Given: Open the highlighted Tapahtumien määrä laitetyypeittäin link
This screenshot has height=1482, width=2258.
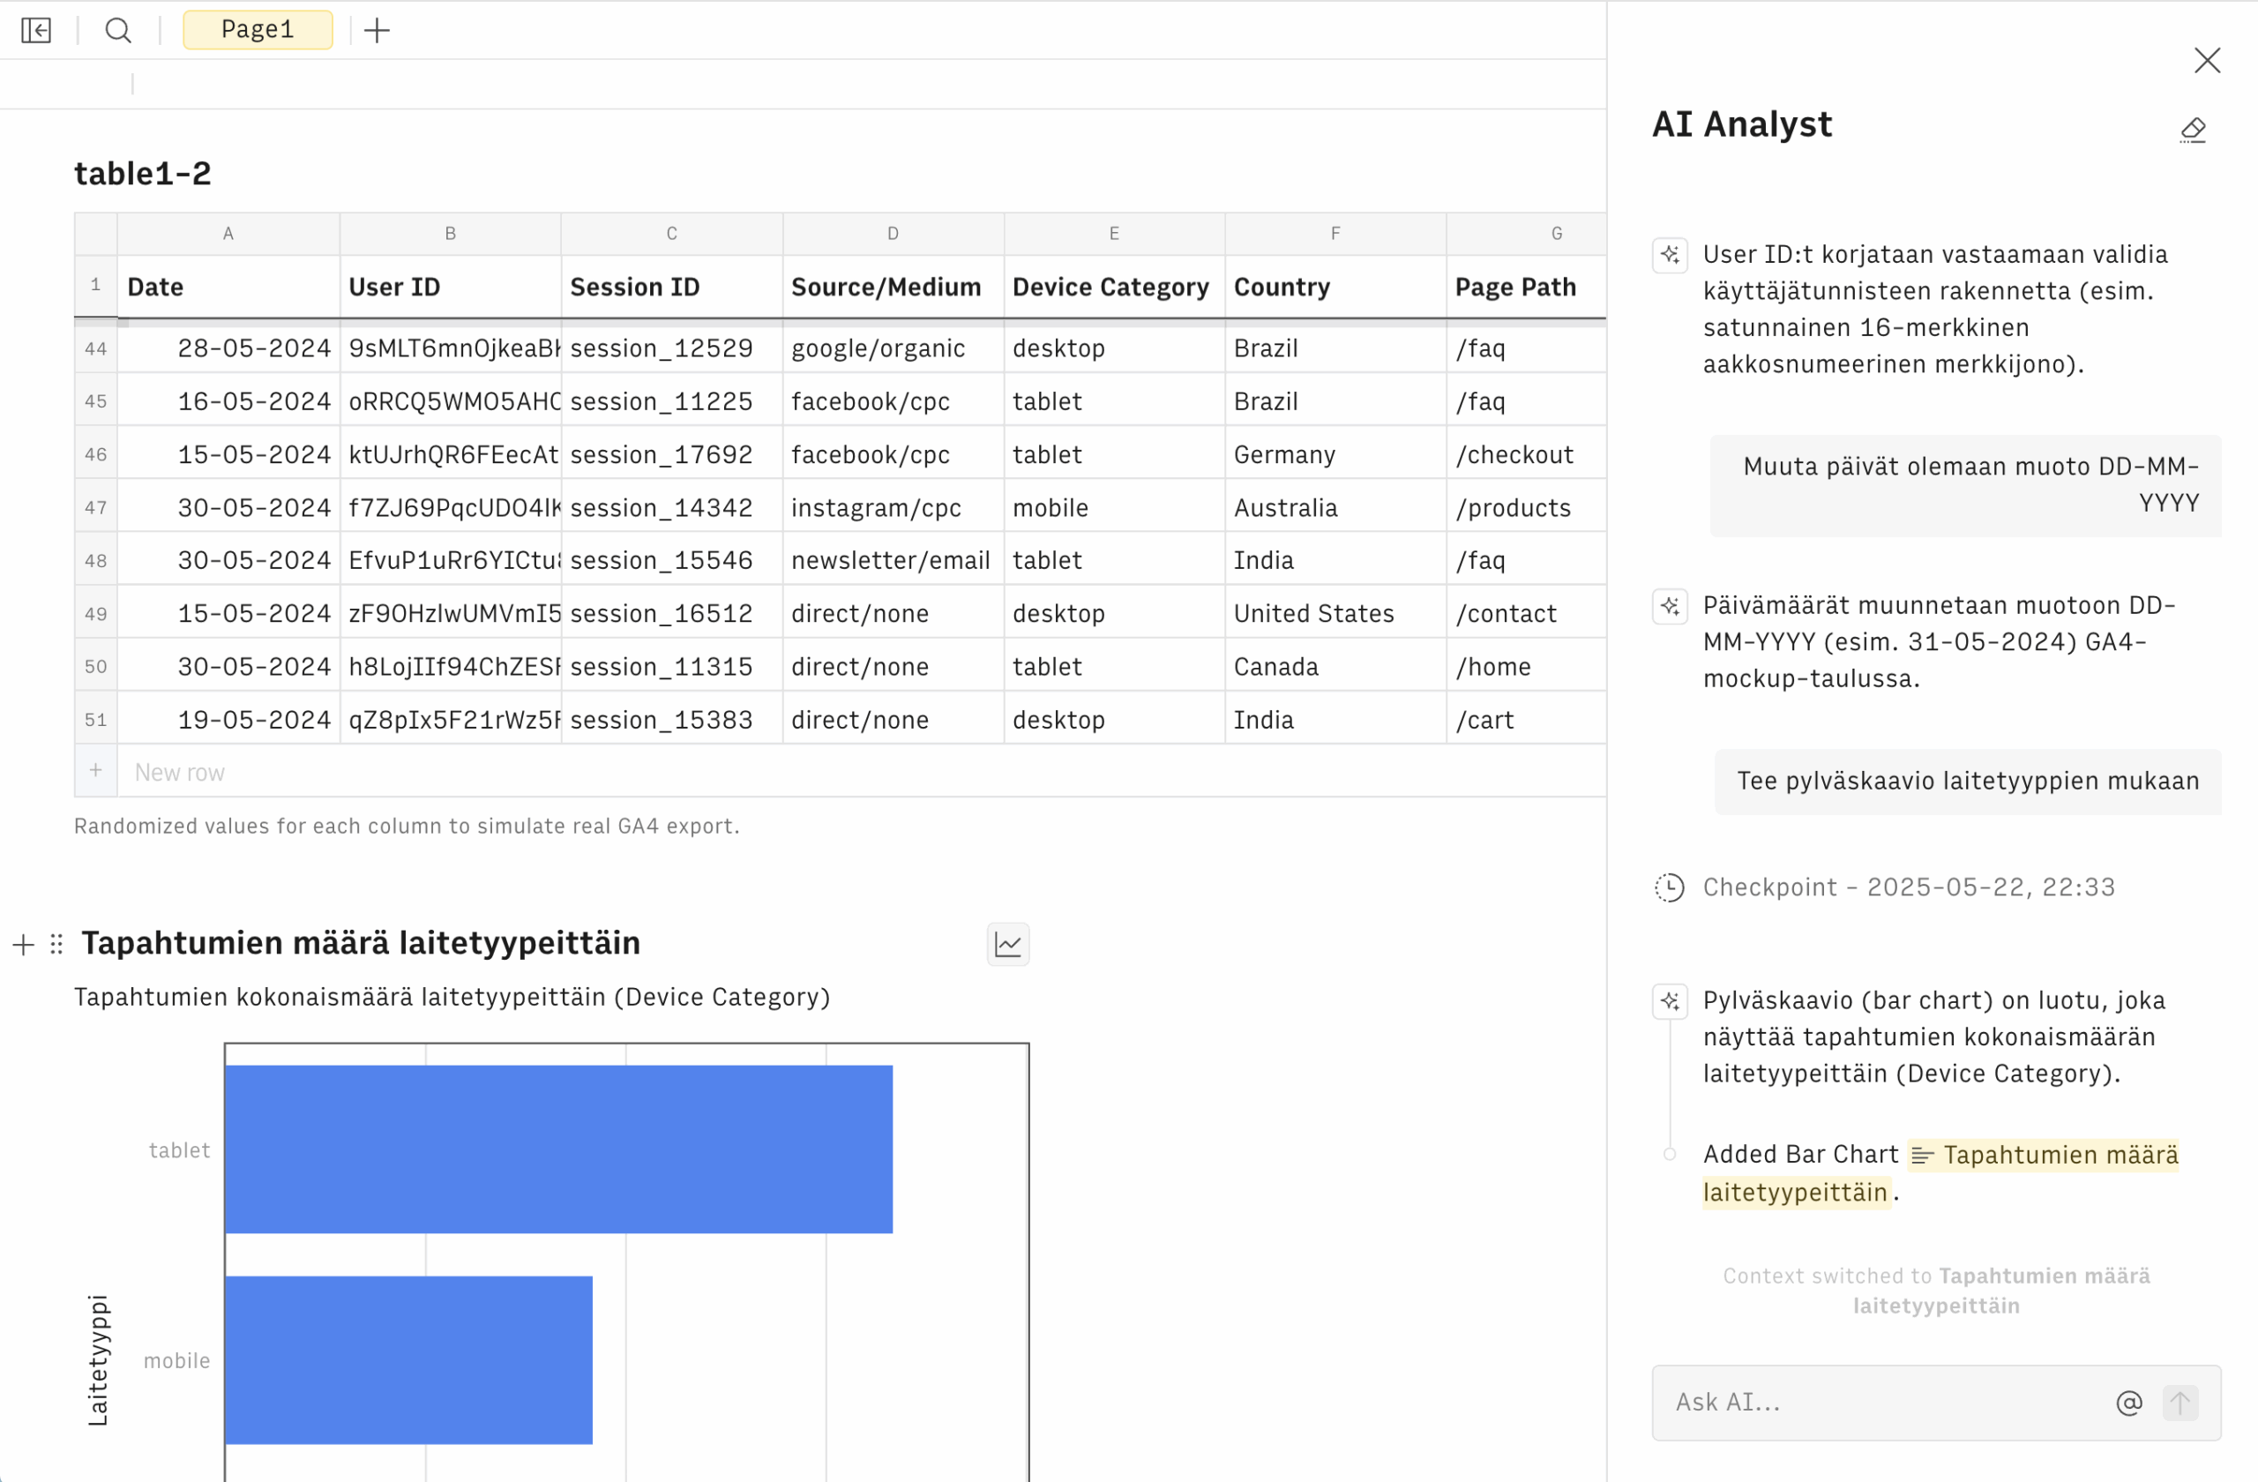Looking at the screenshot, I should pyautogui.click(x=2040, y=1156).
